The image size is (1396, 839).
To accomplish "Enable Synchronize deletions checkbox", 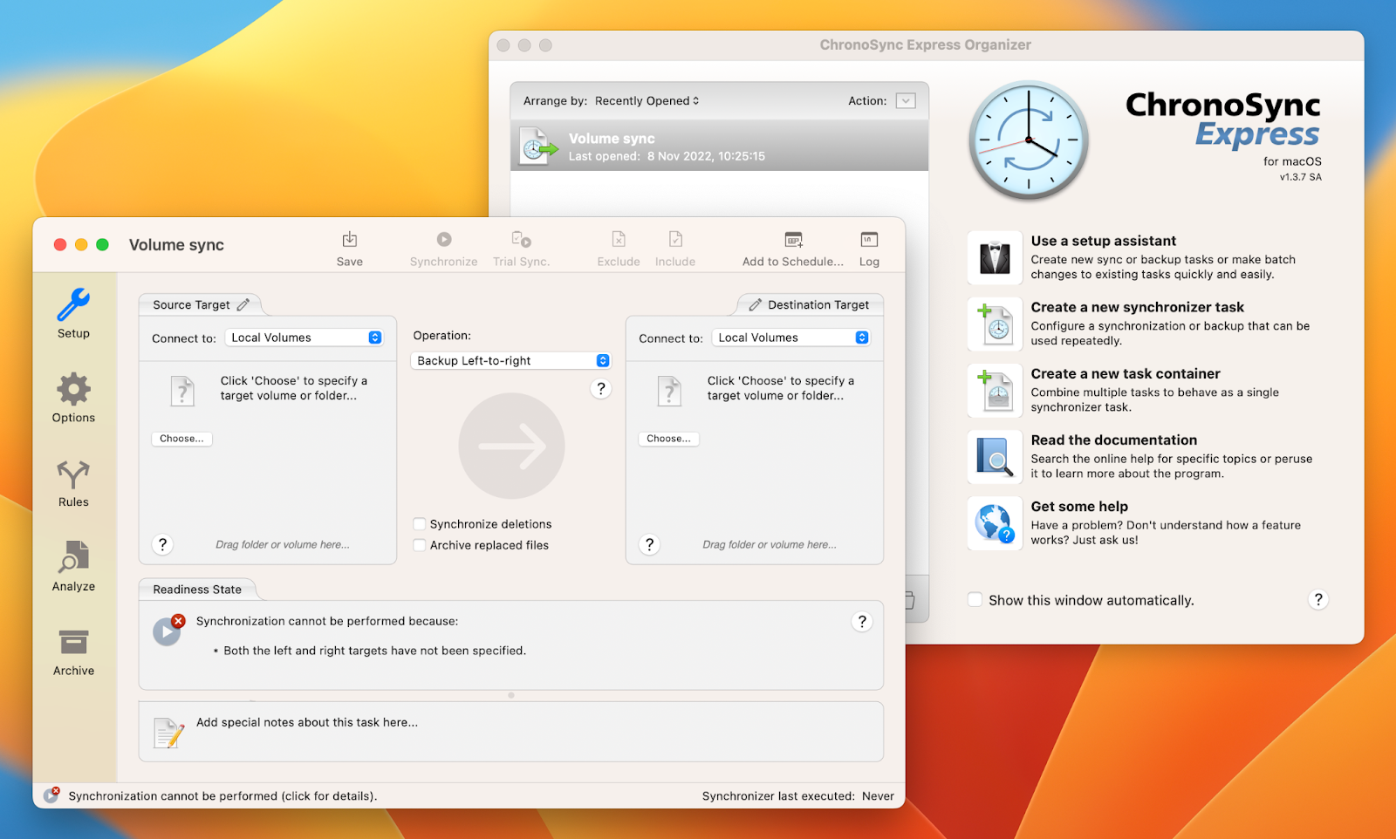I will [420, 524].
